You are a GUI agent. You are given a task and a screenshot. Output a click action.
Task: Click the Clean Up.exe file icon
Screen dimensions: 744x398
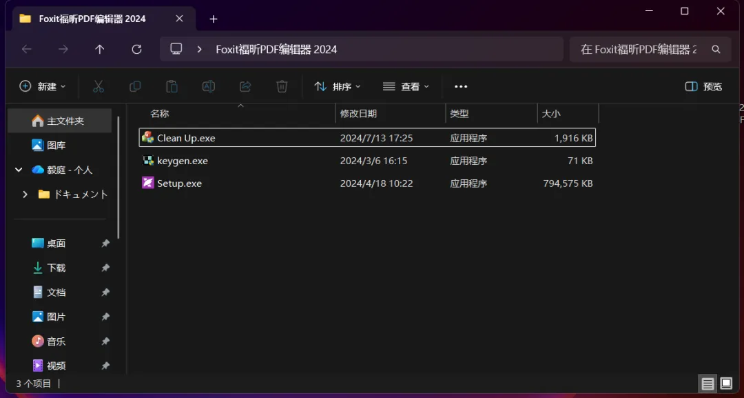coord(148,138)
